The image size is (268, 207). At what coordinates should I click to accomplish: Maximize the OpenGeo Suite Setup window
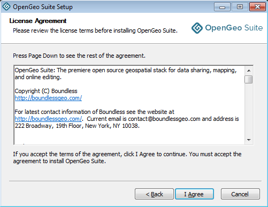coord(240,7)
